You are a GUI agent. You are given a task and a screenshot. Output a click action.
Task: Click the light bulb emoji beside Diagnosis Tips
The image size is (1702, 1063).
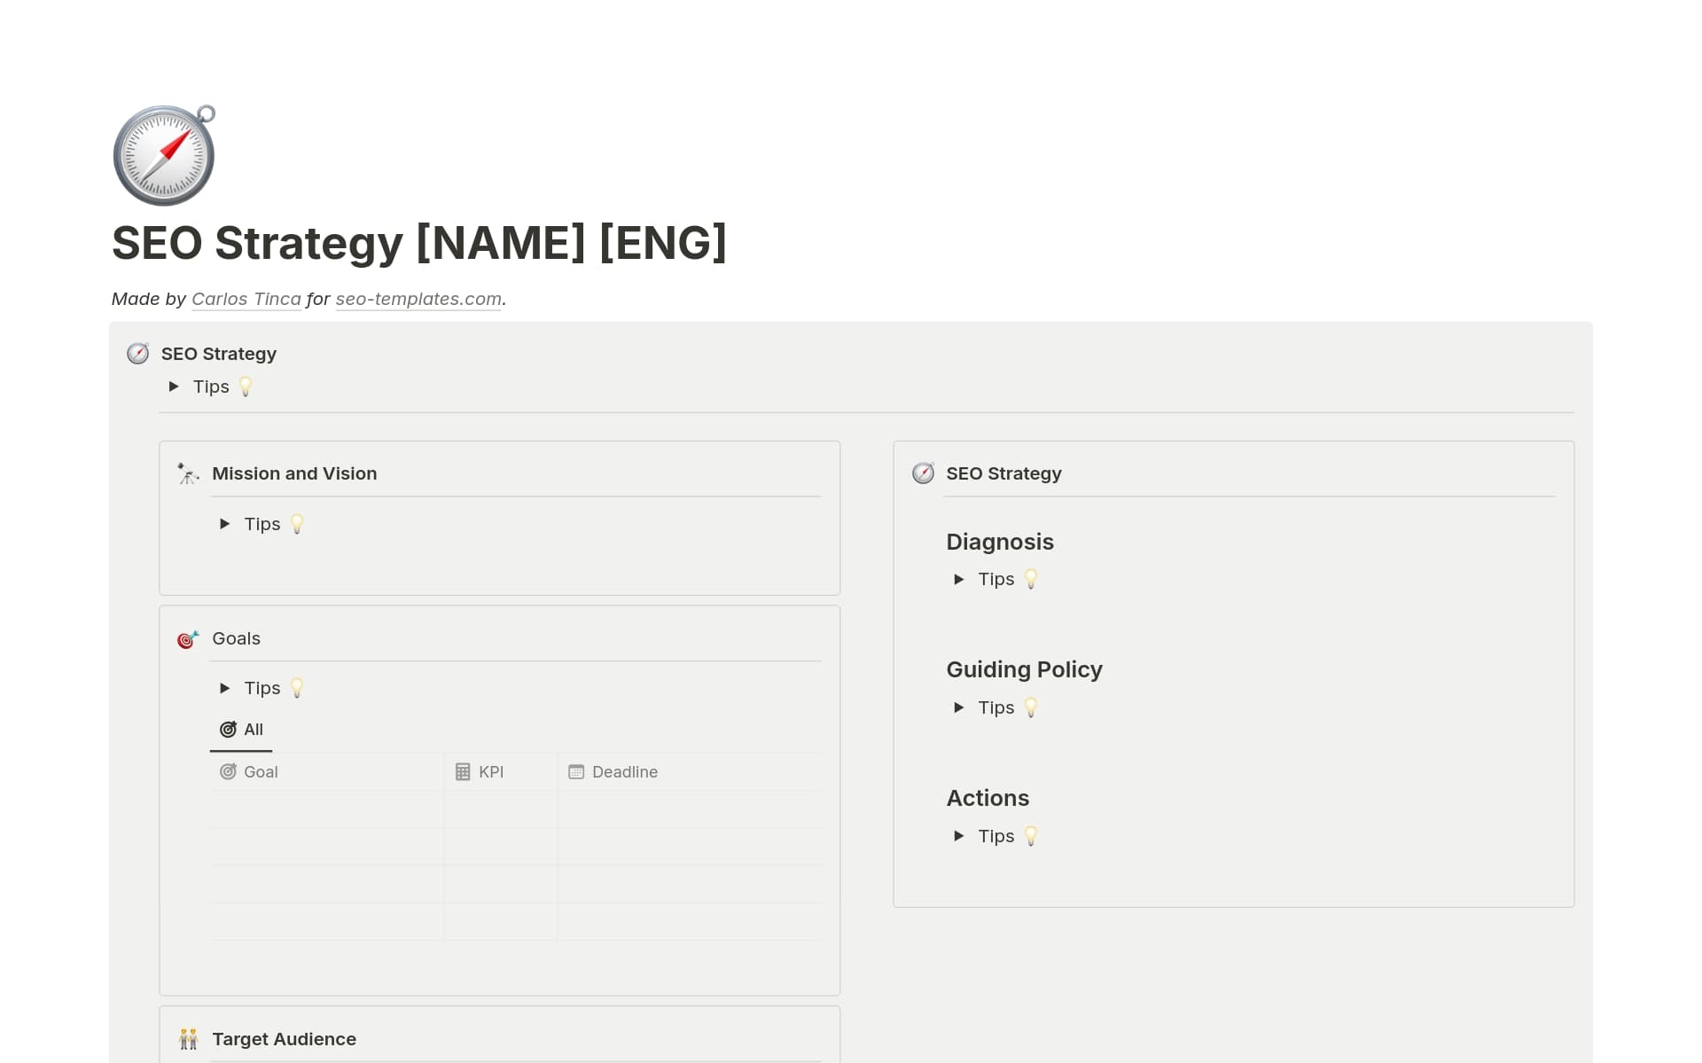[1031, 578]
